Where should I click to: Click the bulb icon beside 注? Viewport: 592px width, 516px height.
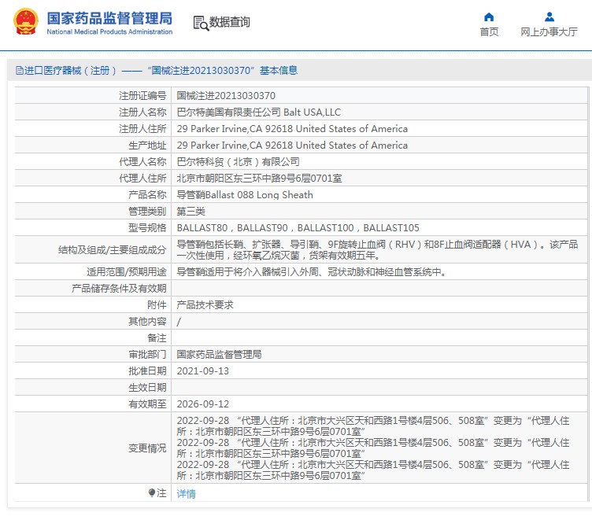pyautogui.click(x=152, y=492)
